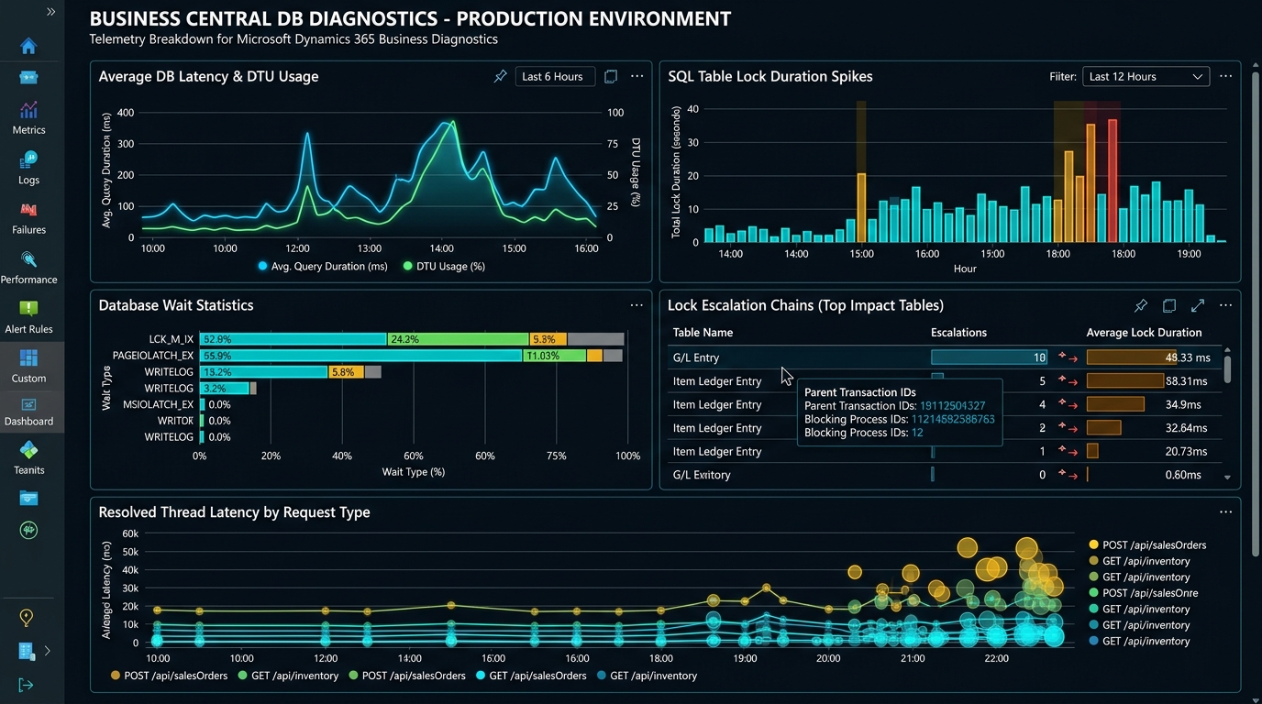The width and height of the screenshot is (1262, 704).
Task: Click G/L Entry escalations bar showing 10
Action: coord(989,357)
